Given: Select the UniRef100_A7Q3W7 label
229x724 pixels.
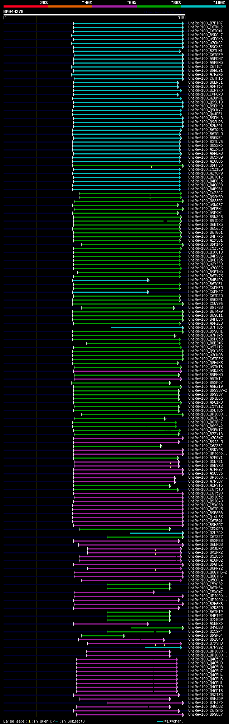Looking at the screenshot, I should 205,438.
